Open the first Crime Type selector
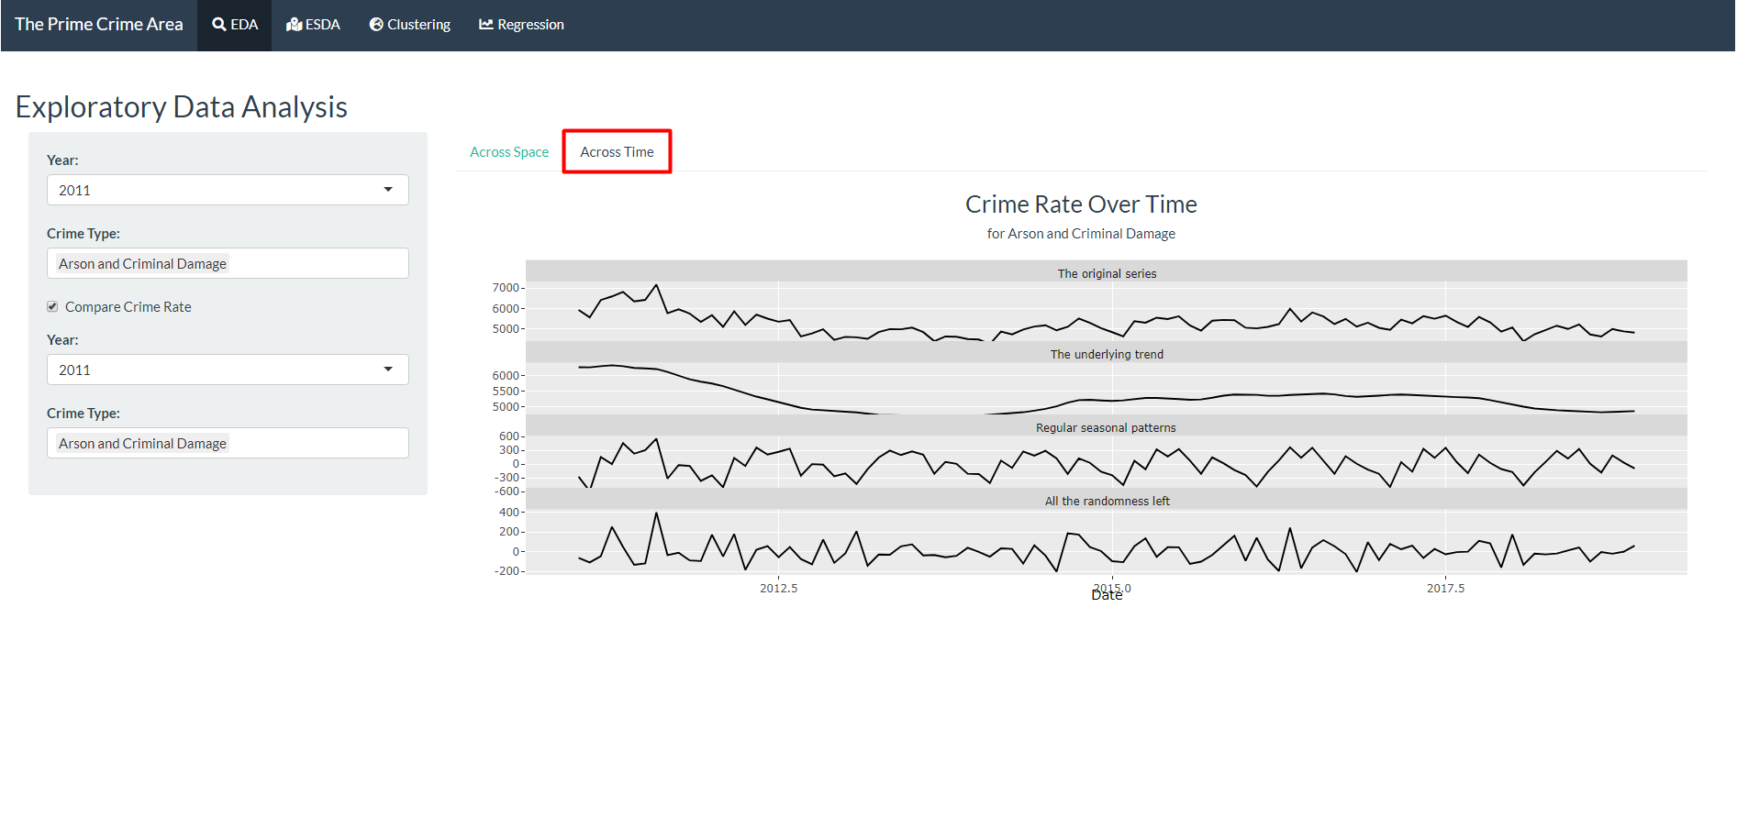The height and width of the screenshot is (828, 1748). coord(228,264)
